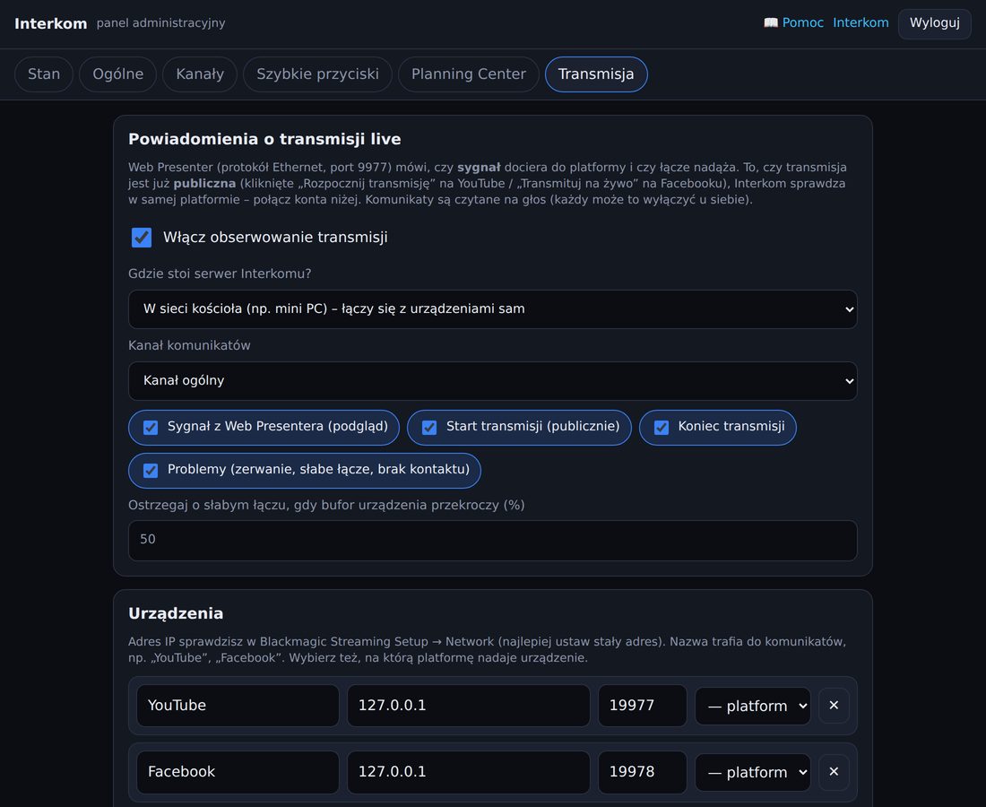Click the Facebook port field 19978

click(x=642, y=772)
